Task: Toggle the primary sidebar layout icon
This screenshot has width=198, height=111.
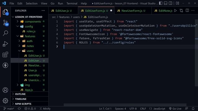Action: click(161, 3)
